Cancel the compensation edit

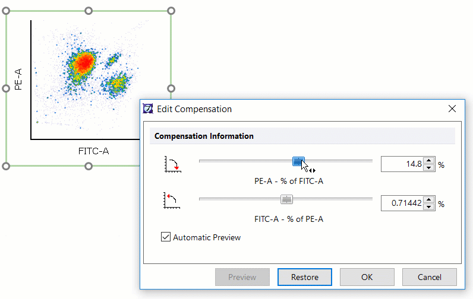pyautogui.click(x=429, y=277)
